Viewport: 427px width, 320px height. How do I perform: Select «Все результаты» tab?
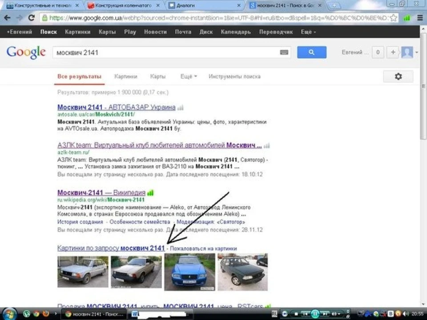pos(79,76)
